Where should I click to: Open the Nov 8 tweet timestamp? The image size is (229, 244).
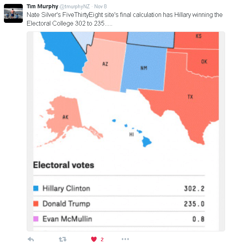[x=101, y=7]
